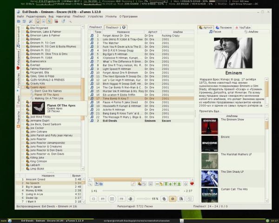This screenshot has height=223, width=279.
Task: Switch to the YouTube tab
Action: [243, 27]
